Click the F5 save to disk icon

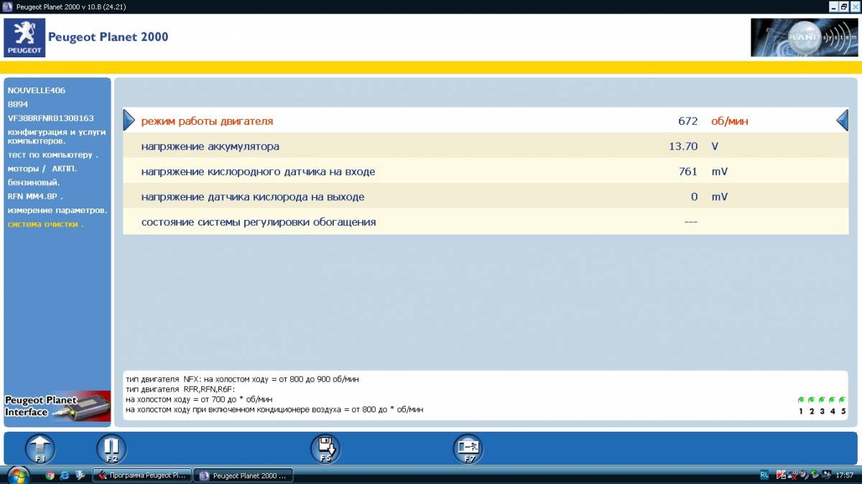coord(325,449)
